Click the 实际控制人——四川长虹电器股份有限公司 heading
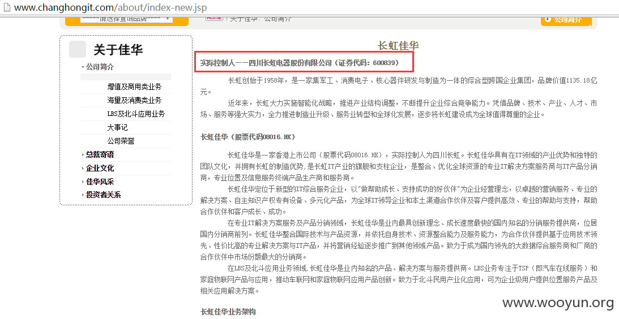The image size is (619, 319). [x=300, y=62]
